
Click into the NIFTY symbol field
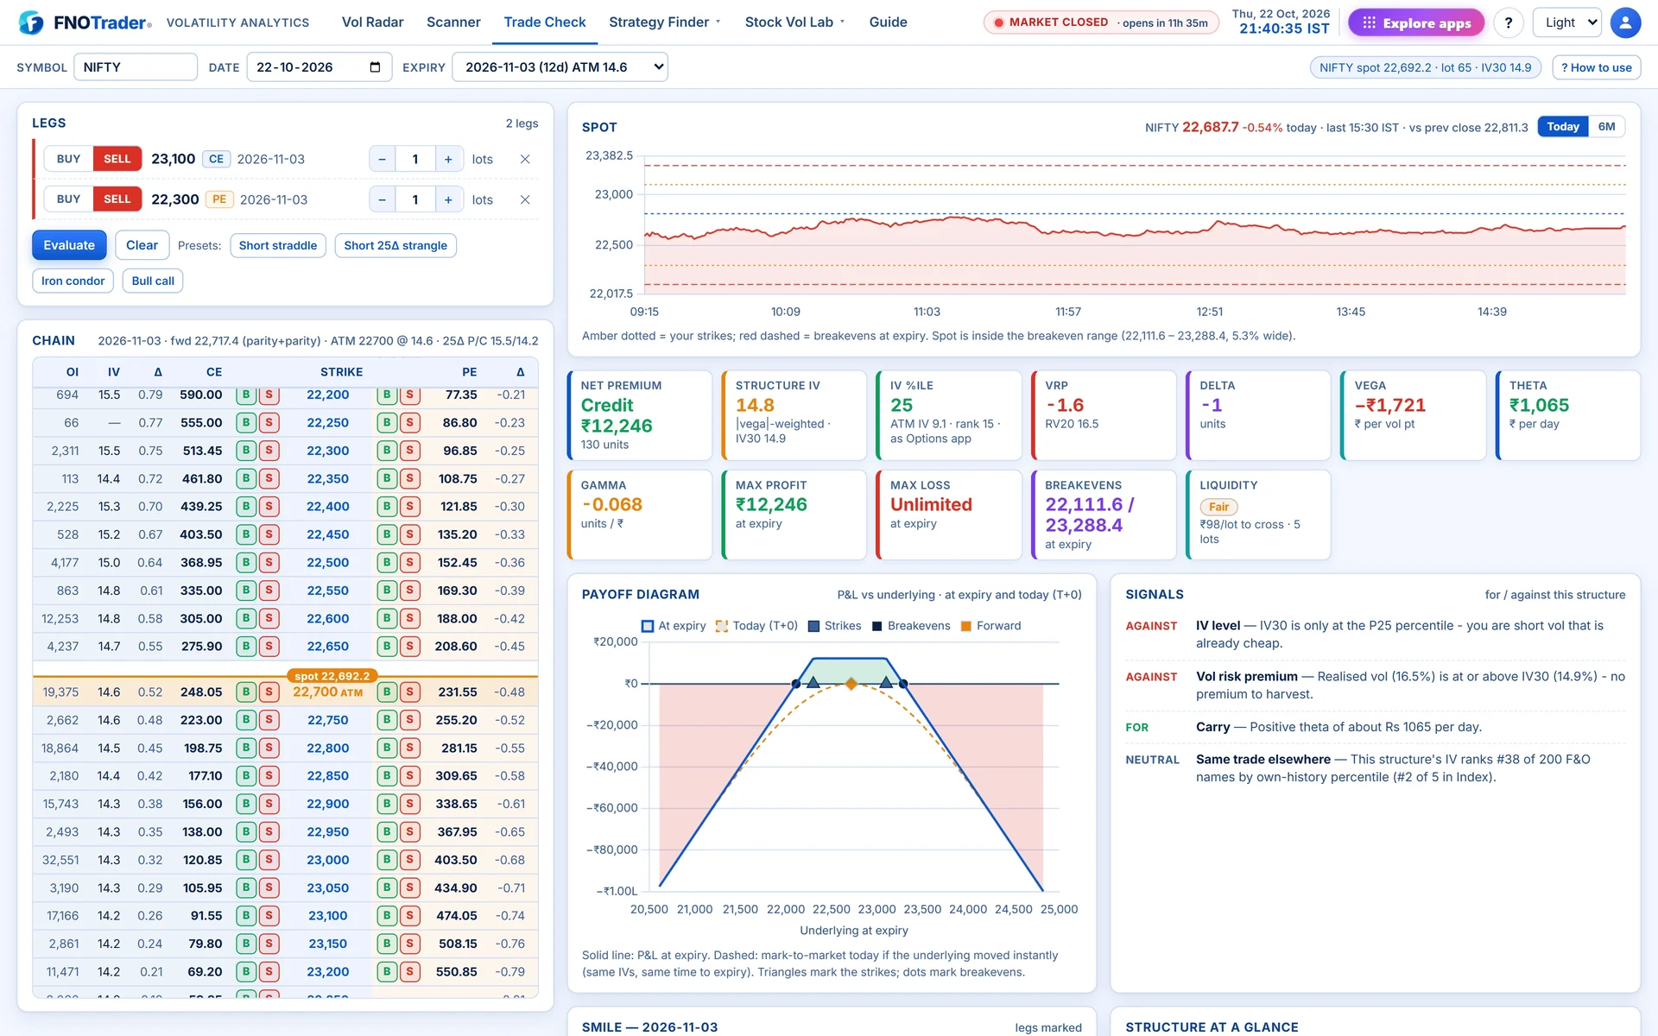tap(136, 66)
